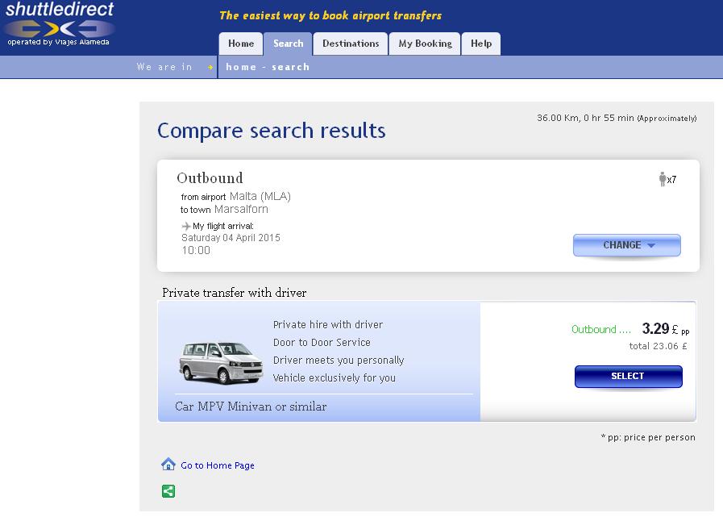Click the Car MPV Minivan or similar caption
This screenshot has height=517, width=723.
point(251,407)
